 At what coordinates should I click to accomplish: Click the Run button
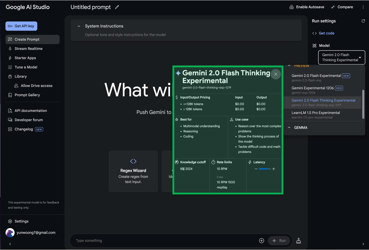click(x=279, y=241)
